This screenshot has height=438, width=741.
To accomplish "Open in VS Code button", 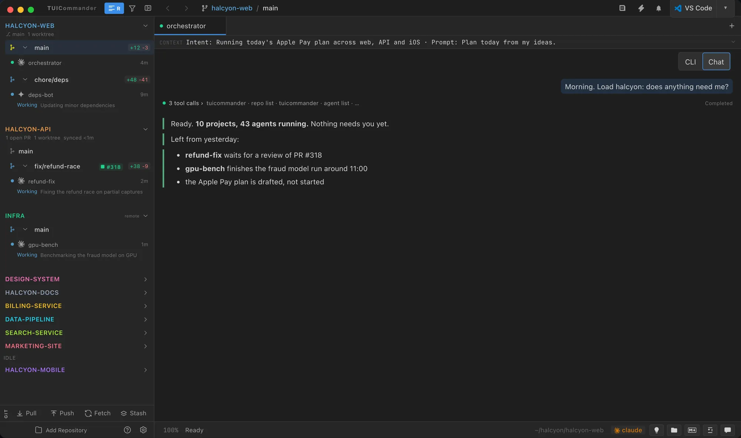I will click(694, 8).
